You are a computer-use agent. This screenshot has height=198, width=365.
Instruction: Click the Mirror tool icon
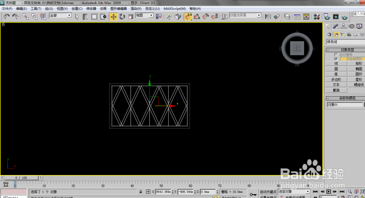point(268,16)
